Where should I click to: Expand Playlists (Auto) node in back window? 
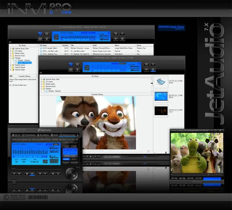tap(10, 65)
